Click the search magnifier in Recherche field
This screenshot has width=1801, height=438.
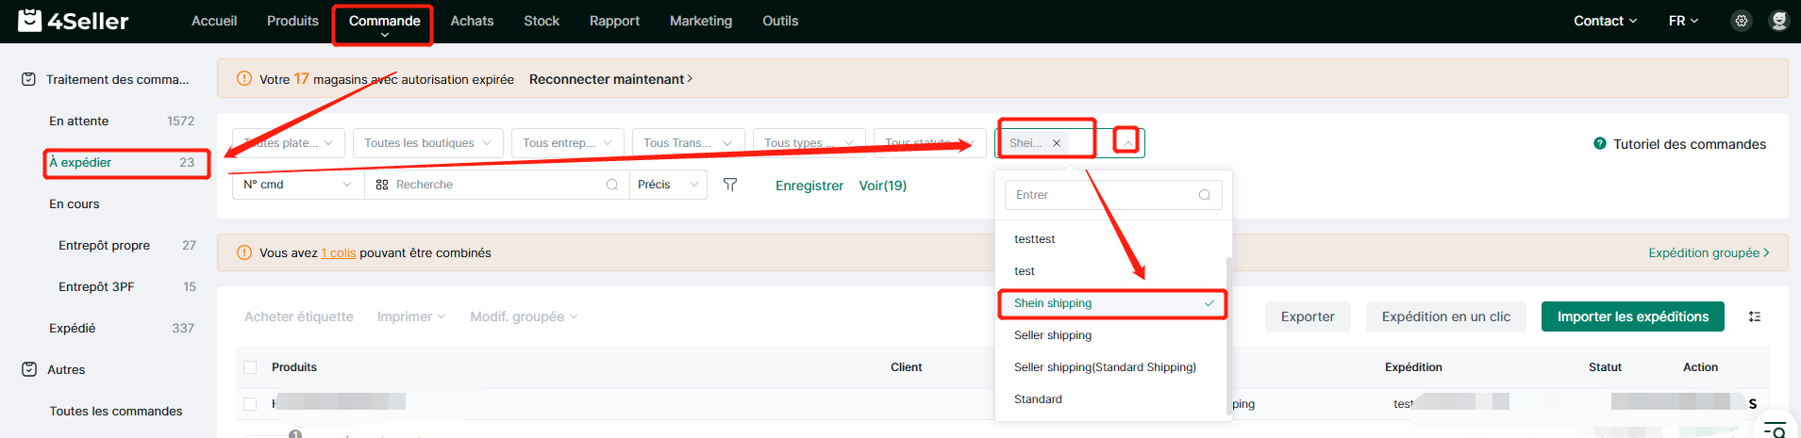612,185
